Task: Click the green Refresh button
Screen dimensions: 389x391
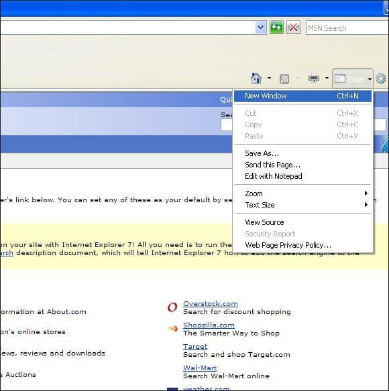Action: click(x=276, y=27)
